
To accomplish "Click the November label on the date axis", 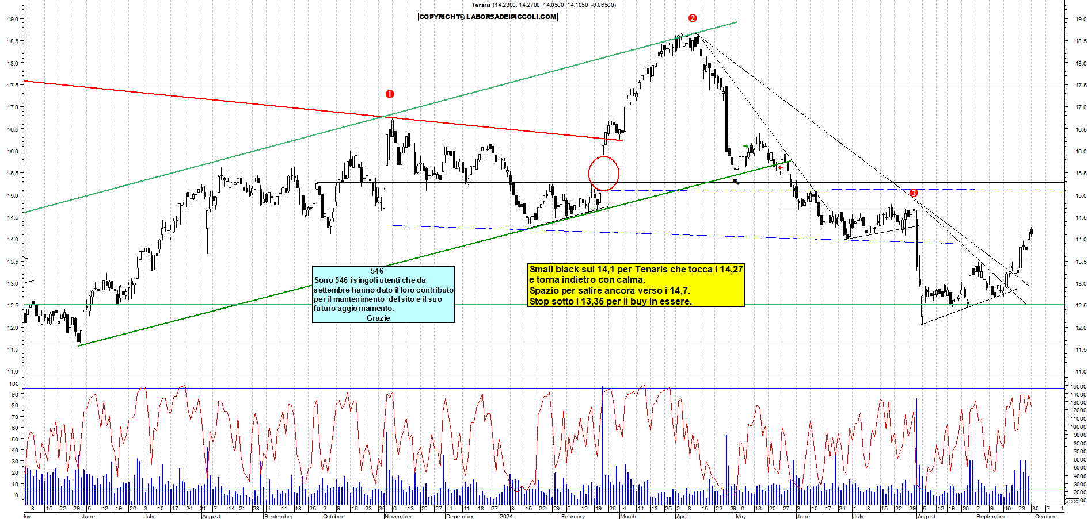I will [398, 516].
